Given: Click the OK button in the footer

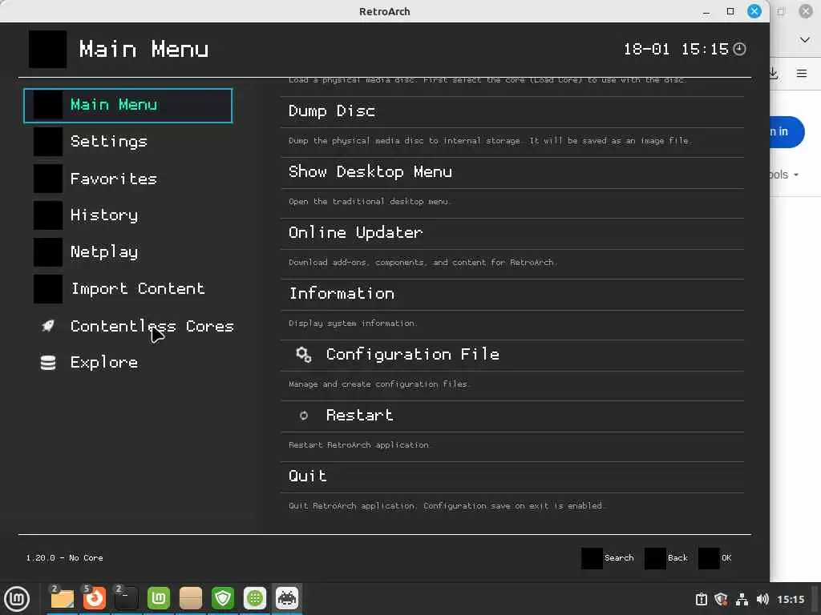Looking at the screenshot, I should [x=715, y=558].
